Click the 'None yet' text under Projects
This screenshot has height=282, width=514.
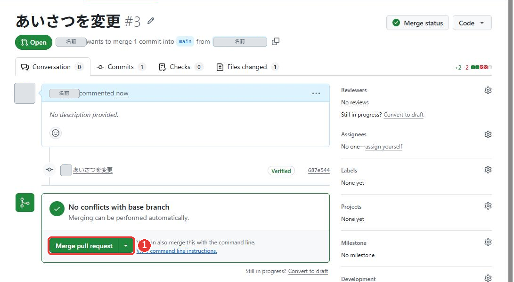pyautogui.click(x=352, y=219)
